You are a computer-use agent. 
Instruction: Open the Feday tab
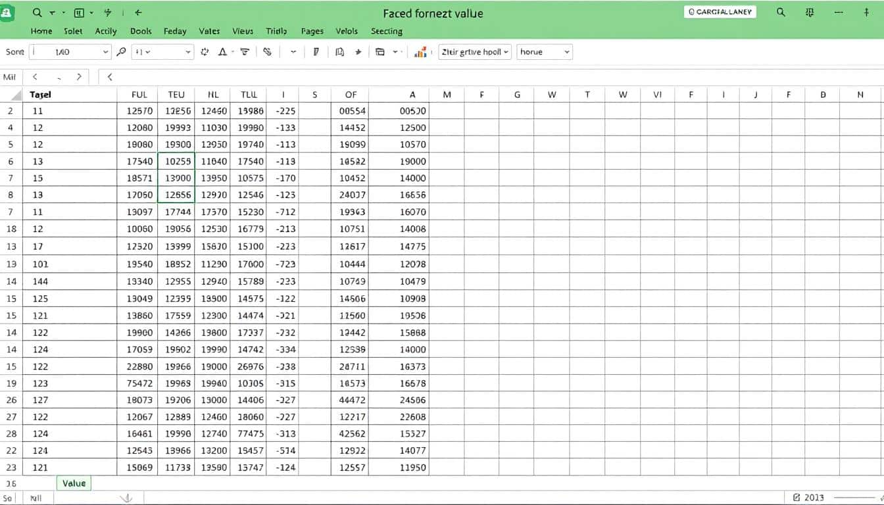click(x=175, y=31)
